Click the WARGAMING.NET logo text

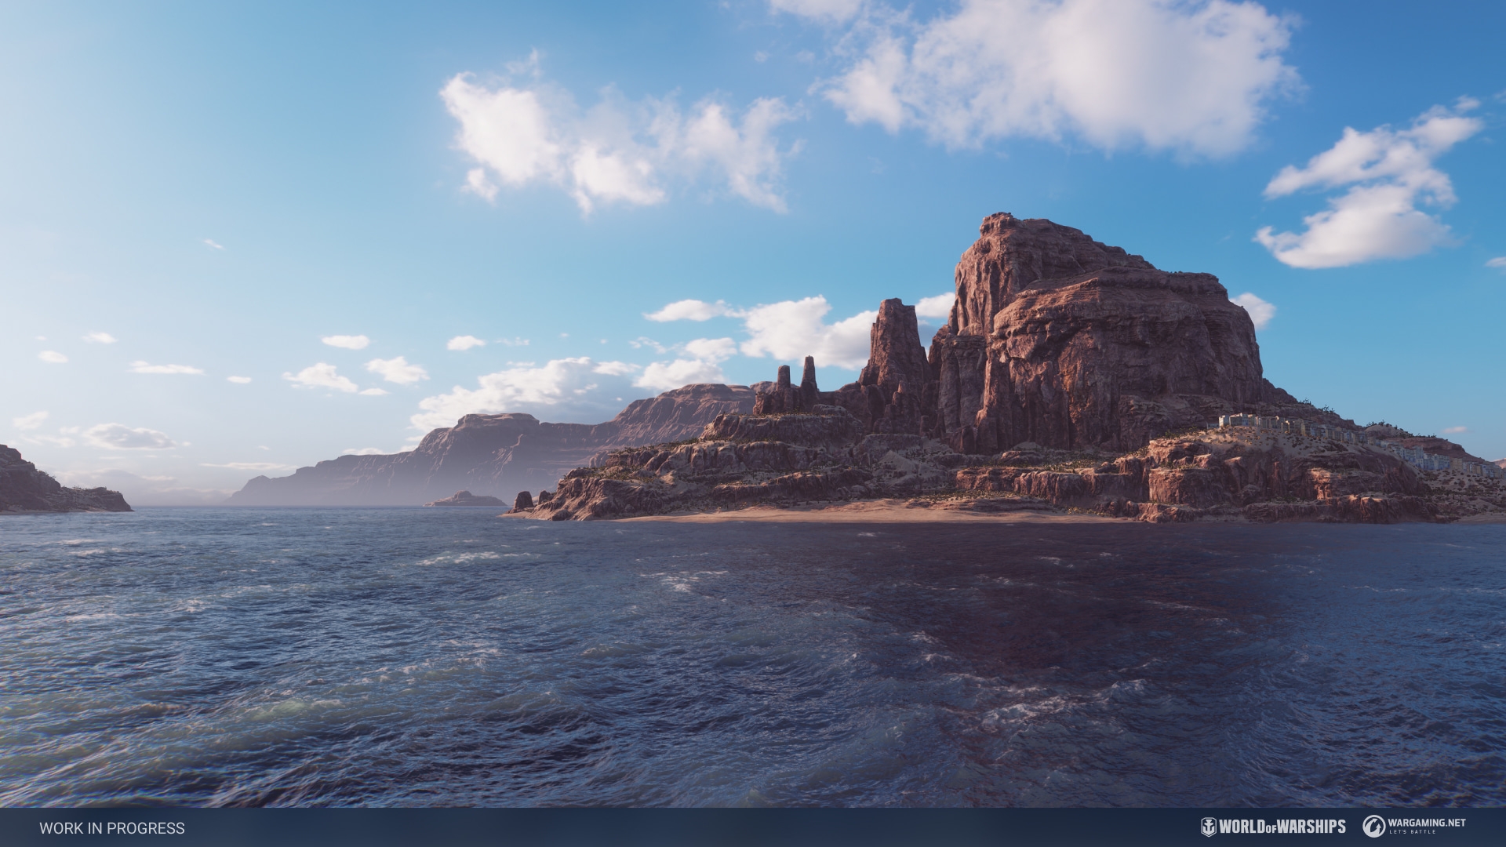pyautogui.click(x=1428, y=822)
